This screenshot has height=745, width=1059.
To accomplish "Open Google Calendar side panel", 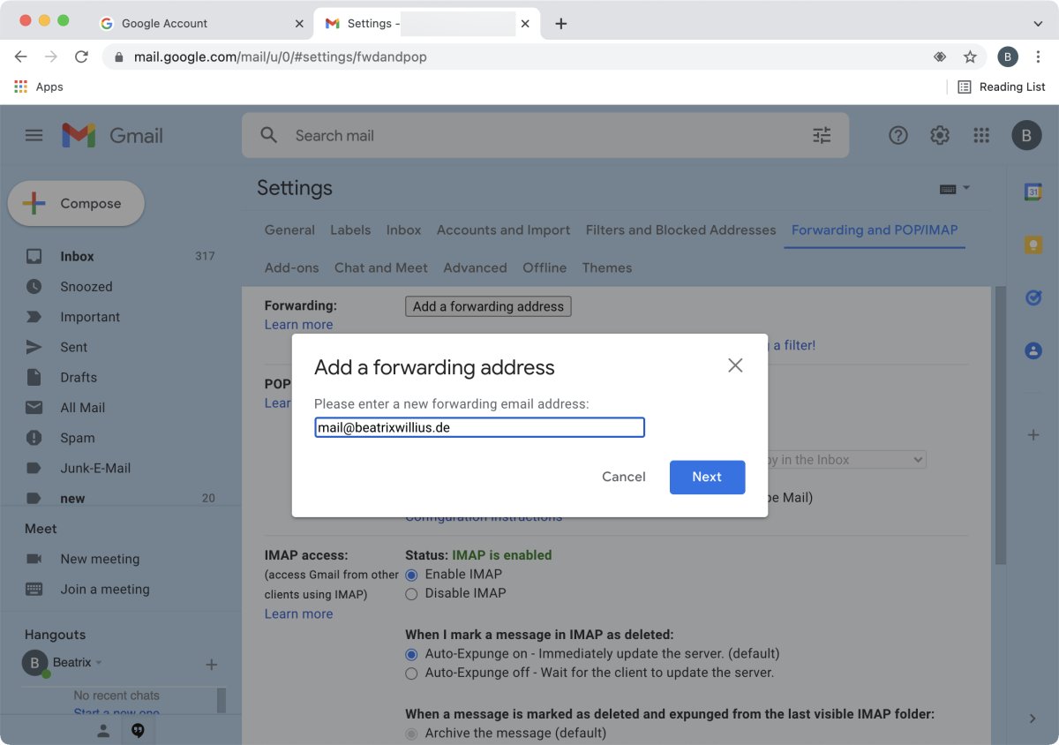I will (1033, 191).
